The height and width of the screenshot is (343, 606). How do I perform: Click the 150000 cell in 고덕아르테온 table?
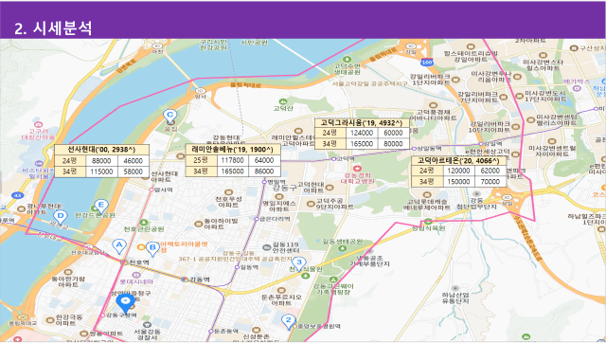(x=458, y=181)
